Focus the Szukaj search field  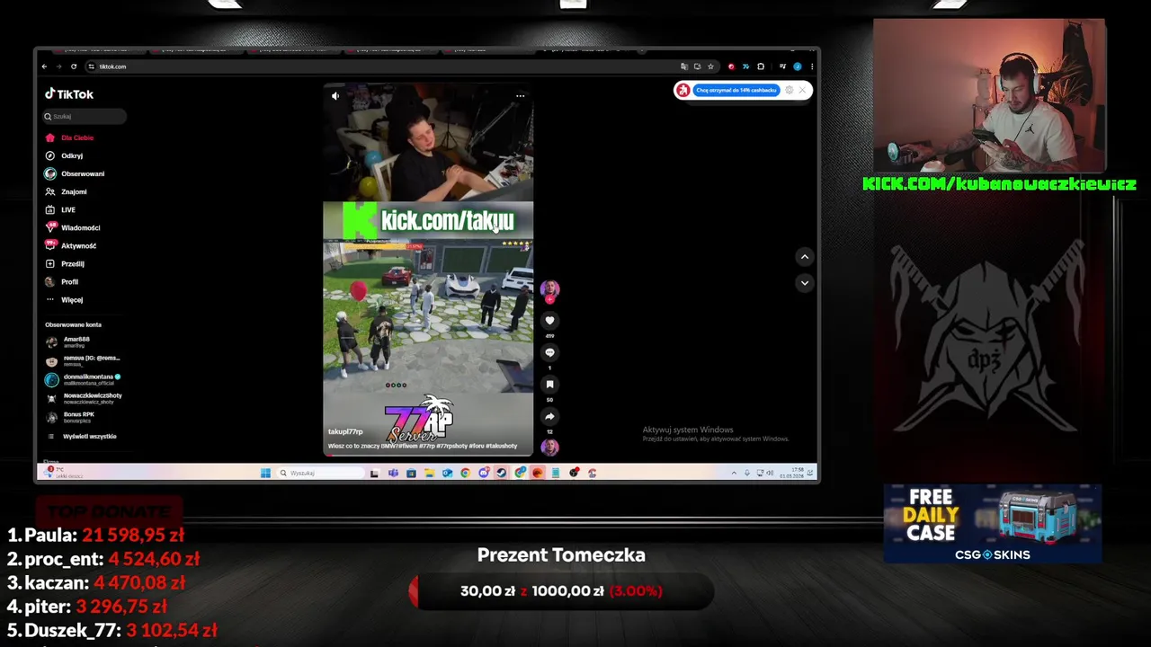pyautogui.click(x=85, y=116)
